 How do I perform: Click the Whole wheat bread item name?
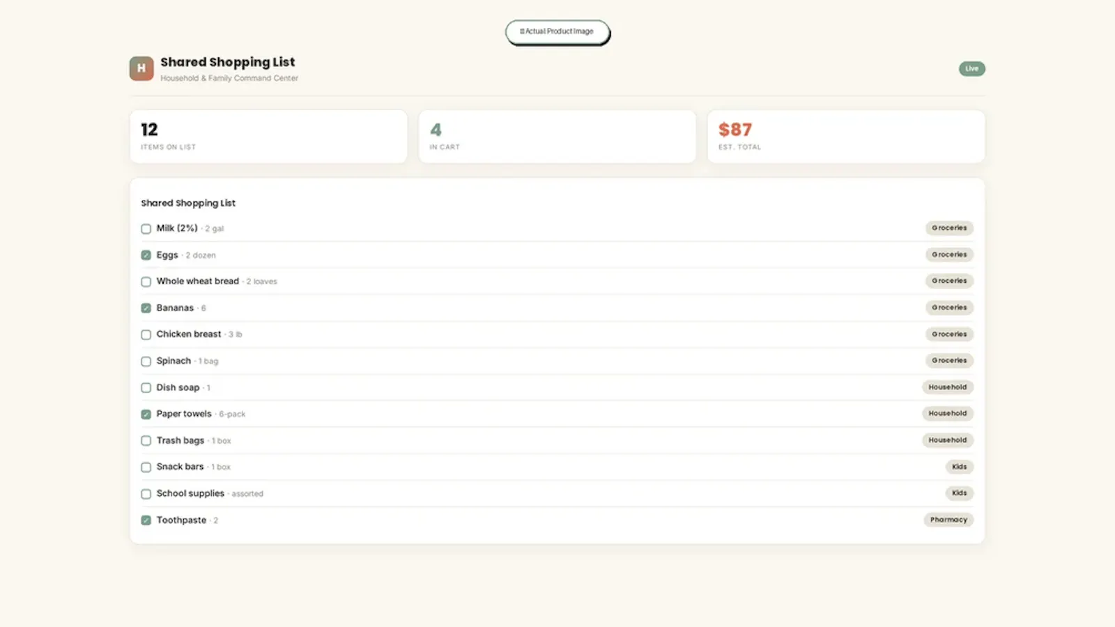tap(198, 281)
